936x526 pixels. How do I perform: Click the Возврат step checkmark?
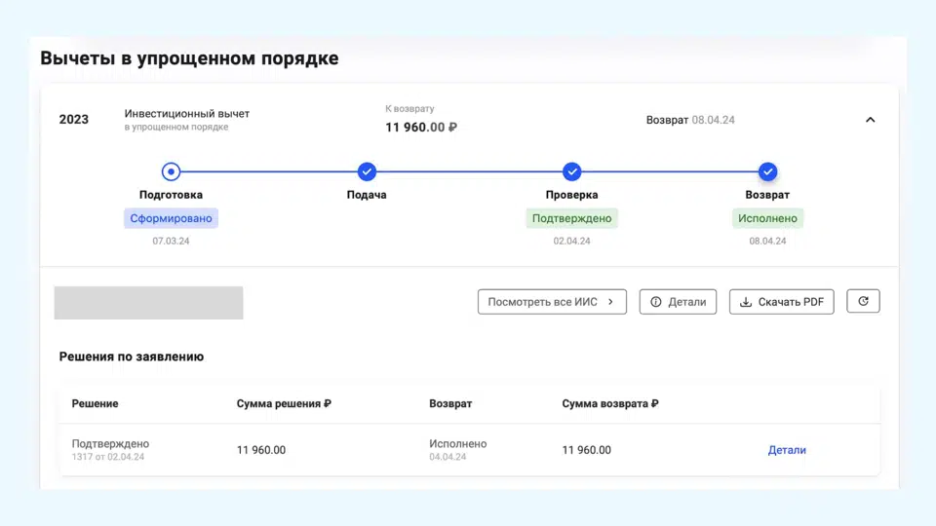768,171
